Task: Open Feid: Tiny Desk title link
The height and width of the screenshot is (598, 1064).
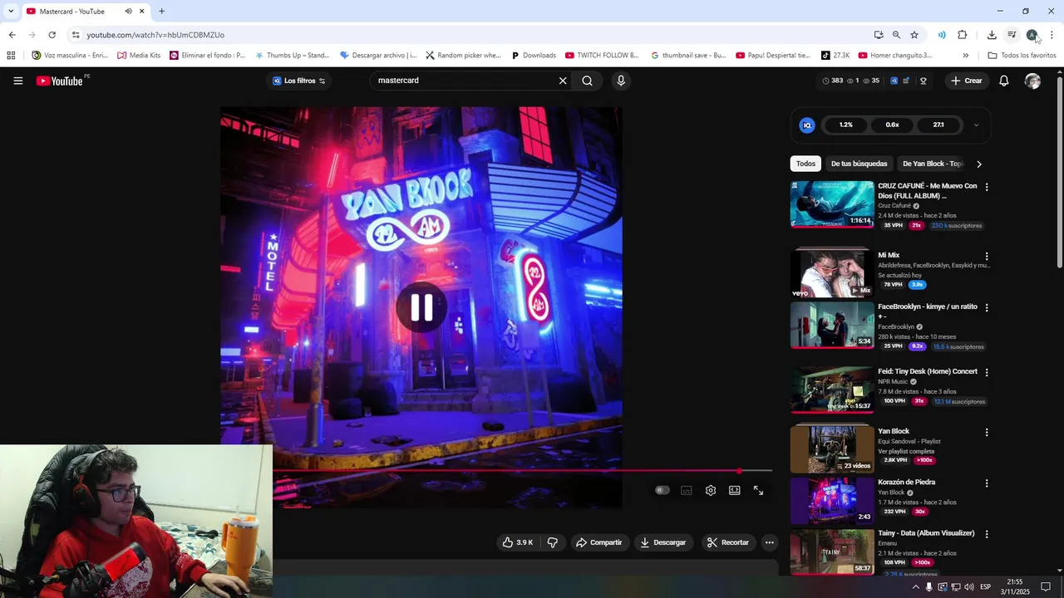Action: pos(928,371)
